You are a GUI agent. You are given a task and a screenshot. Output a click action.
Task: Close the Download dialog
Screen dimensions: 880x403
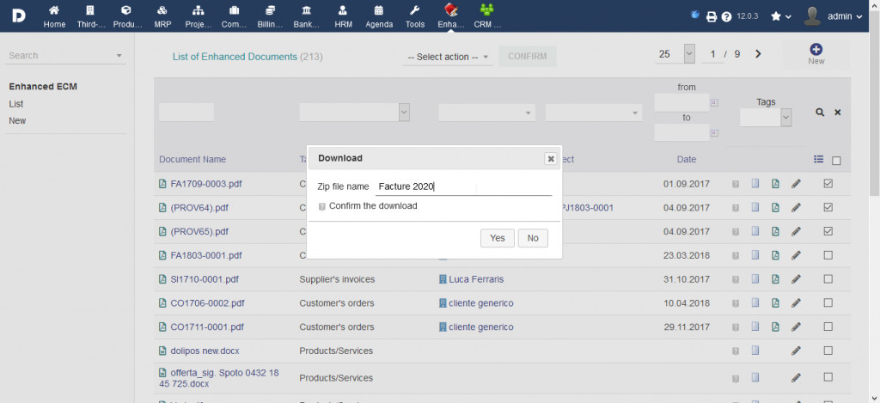point(550,159)
